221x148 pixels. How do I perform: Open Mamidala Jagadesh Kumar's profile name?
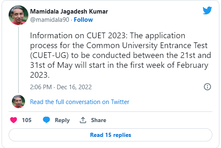coord(69,12)
